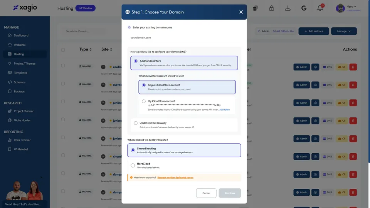Click the globe icon in dialog title
The height and width of the screenshot is (208, 370).
pos(128,12)
